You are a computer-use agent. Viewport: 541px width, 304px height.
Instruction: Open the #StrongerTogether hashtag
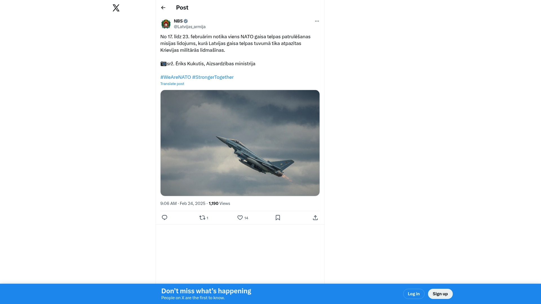[213, 77]
